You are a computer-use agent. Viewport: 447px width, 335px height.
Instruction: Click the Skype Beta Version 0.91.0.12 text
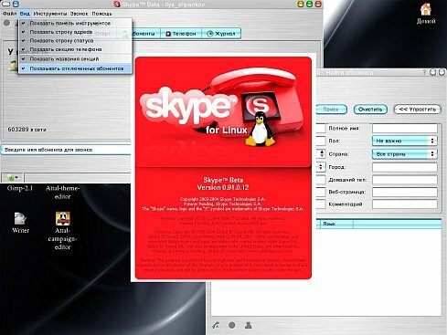click(223, 183)
